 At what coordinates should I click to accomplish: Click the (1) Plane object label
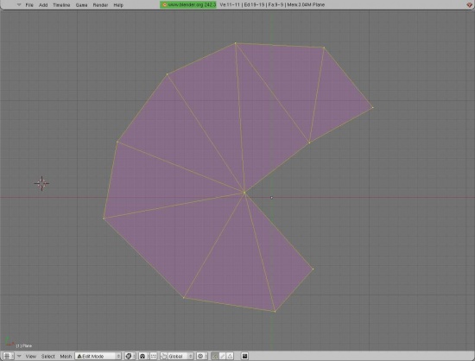[x=24, y=345]
